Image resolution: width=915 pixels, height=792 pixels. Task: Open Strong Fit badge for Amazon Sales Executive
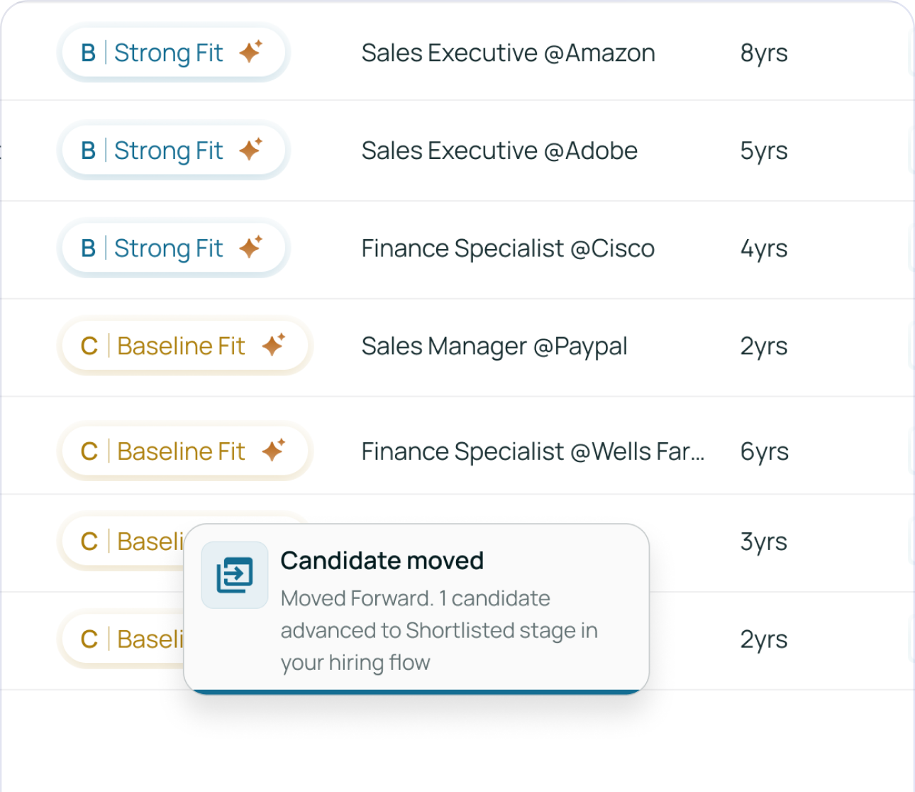click(168, 53)
